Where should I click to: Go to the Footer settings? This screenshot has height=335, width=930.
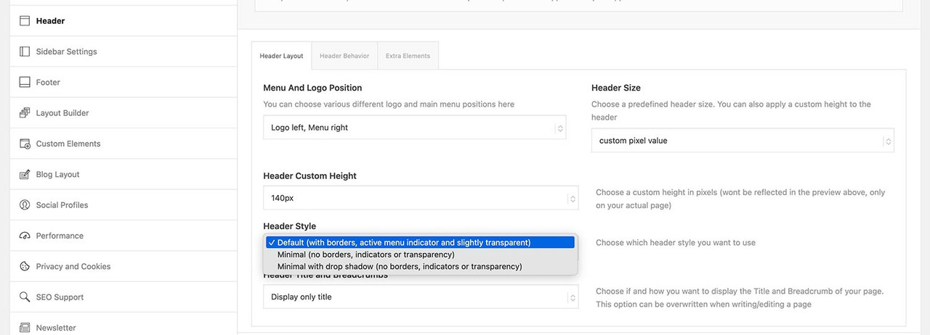click(124, 82)
